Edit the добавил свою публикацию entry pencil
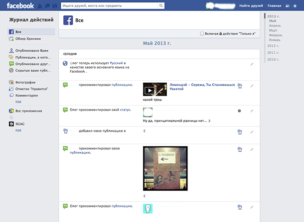Screen dimensions: 304x222 point(252,132)
